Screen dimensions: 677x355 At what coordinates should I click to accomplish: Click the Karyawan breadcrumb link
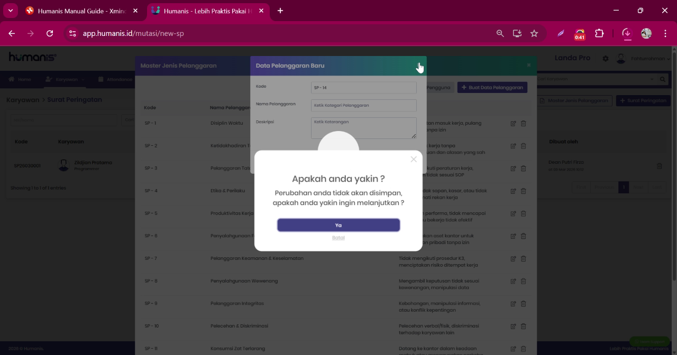22,100
